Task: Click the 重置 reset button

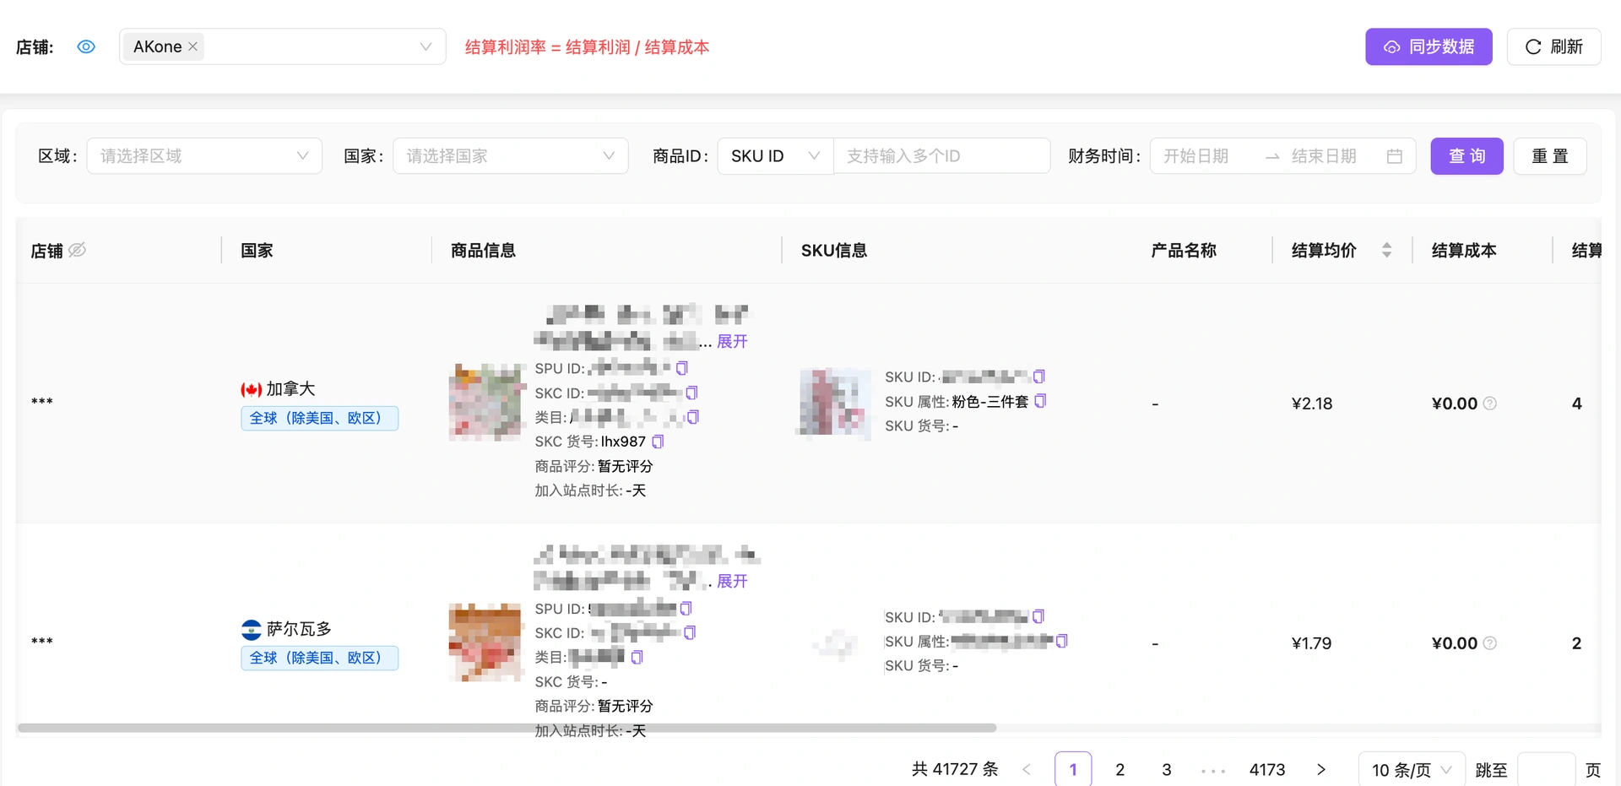Action: tap(1550, 156)
